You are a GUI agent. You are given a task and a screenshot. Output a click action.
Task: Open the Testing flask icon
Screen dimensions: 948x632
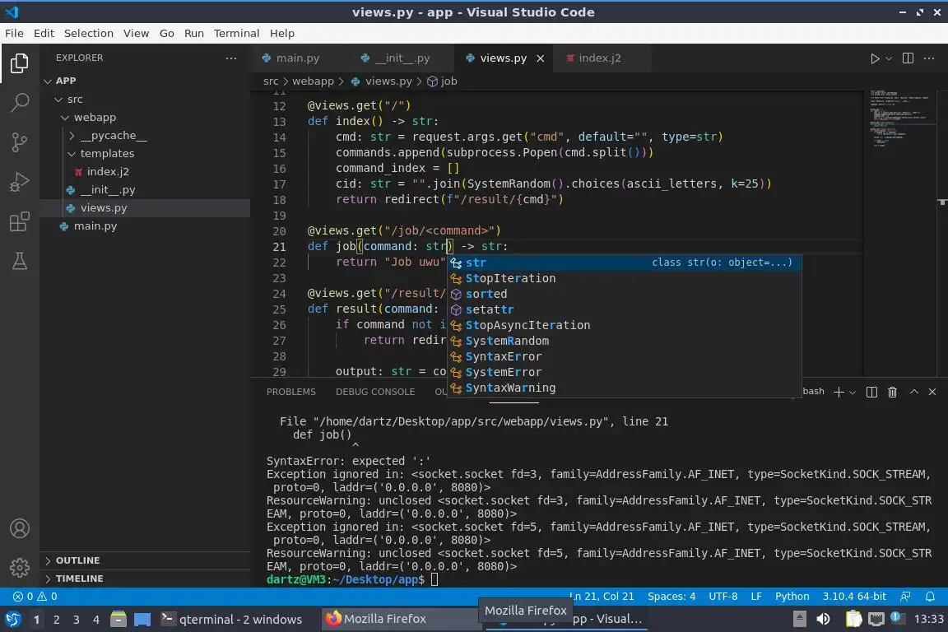[20, 261]
